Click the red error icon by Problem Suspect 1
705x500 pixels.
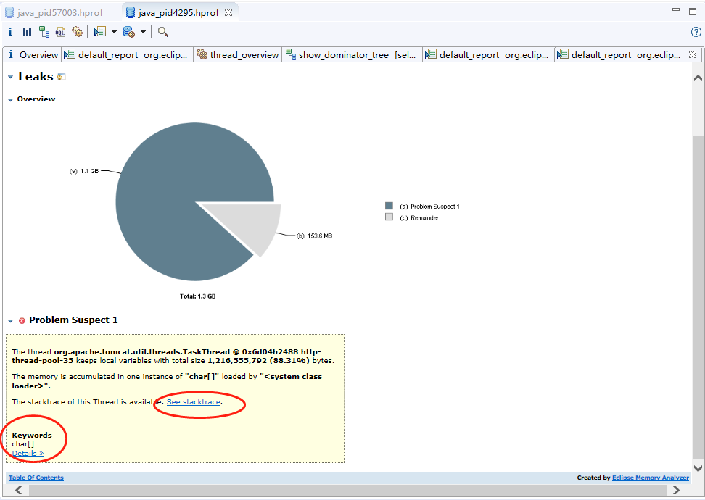[22, 321]
